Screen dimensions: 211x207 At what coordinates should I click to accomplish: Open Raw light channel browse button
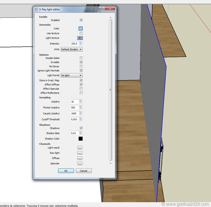pyautogui.click(x=80, y=153)
